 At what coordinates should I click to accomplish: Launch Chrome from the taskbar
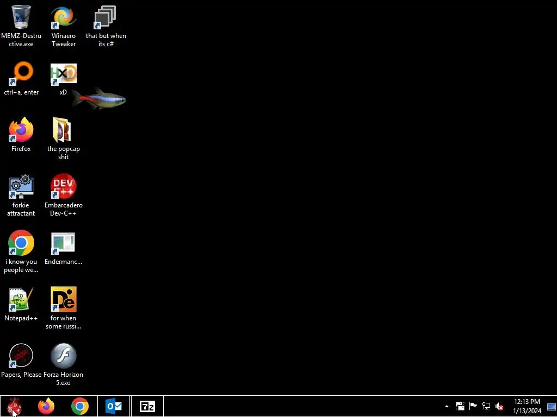pyautogui.click(x=80, y=406)
